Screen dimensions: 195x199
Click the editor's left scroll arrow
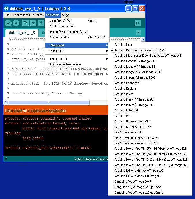(x=6, y=102)
